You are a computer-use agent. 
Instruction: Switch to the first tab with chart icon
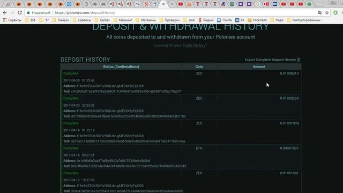click(x=9, y=4)
